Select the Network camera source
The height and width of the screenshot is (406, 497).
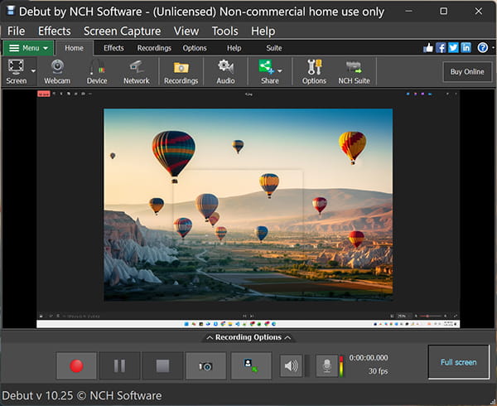point(137,72)
